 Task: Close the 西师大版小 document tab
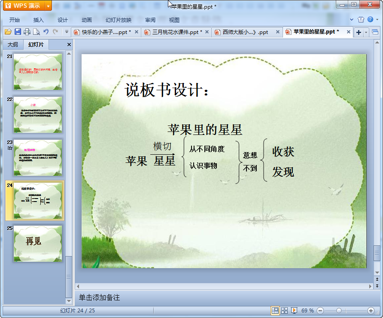(x=278, y=32)
